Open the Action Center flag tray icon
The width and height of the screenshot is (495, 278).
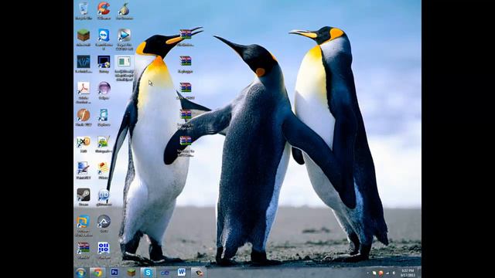(374, 273)
